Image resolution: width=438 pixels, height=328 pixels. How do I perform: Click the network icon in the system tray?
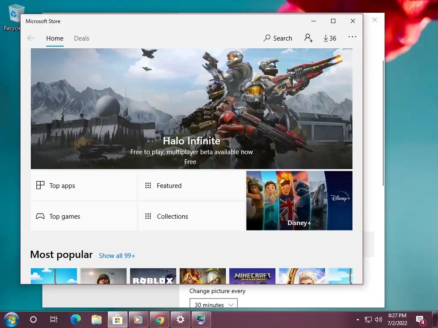pyautogui.click(x=368, y=319)
